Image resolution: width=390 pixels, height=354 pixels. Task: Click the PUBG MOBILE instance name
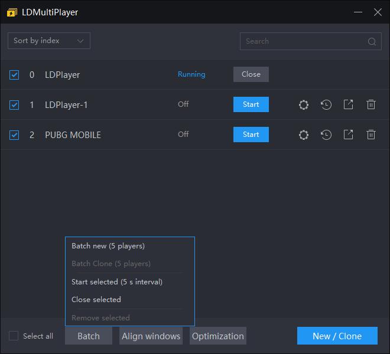73,135
